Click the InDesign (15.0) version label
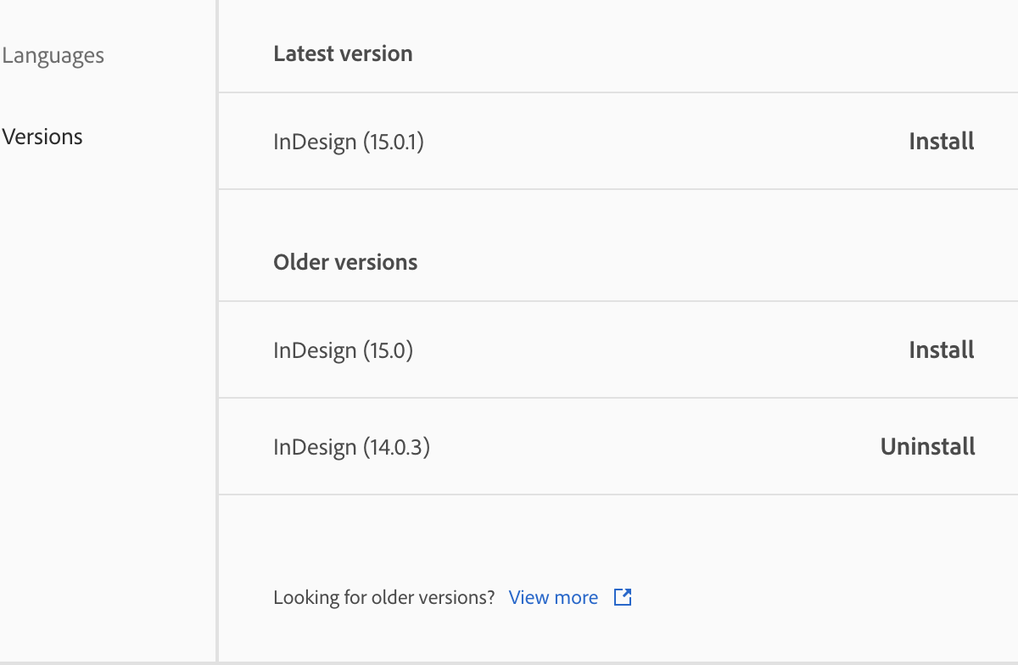 click(343, 350)
